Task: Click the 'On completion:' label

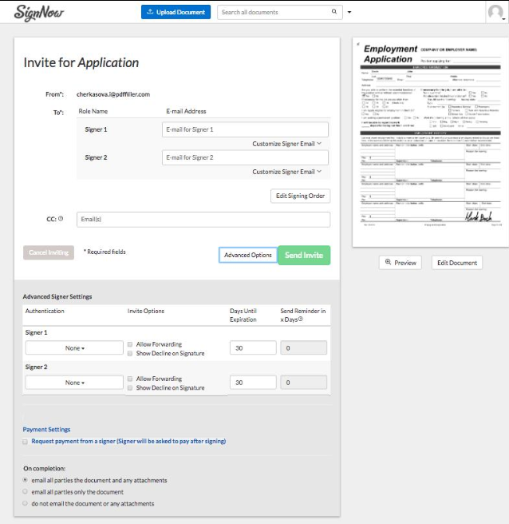Action: click(x=45, y=468)
